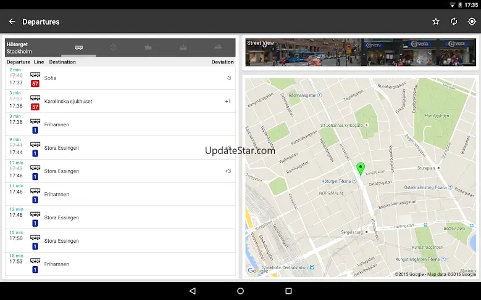Select the 17:44 Stora Essingen departure
Viewport: 481px width, 300px height.
tap(120, 148)
